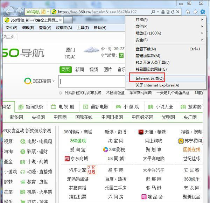The height and width of the screenshot is (203, 210).
Task: Open the 新闻头条 category tab
Action: (31, 107)
